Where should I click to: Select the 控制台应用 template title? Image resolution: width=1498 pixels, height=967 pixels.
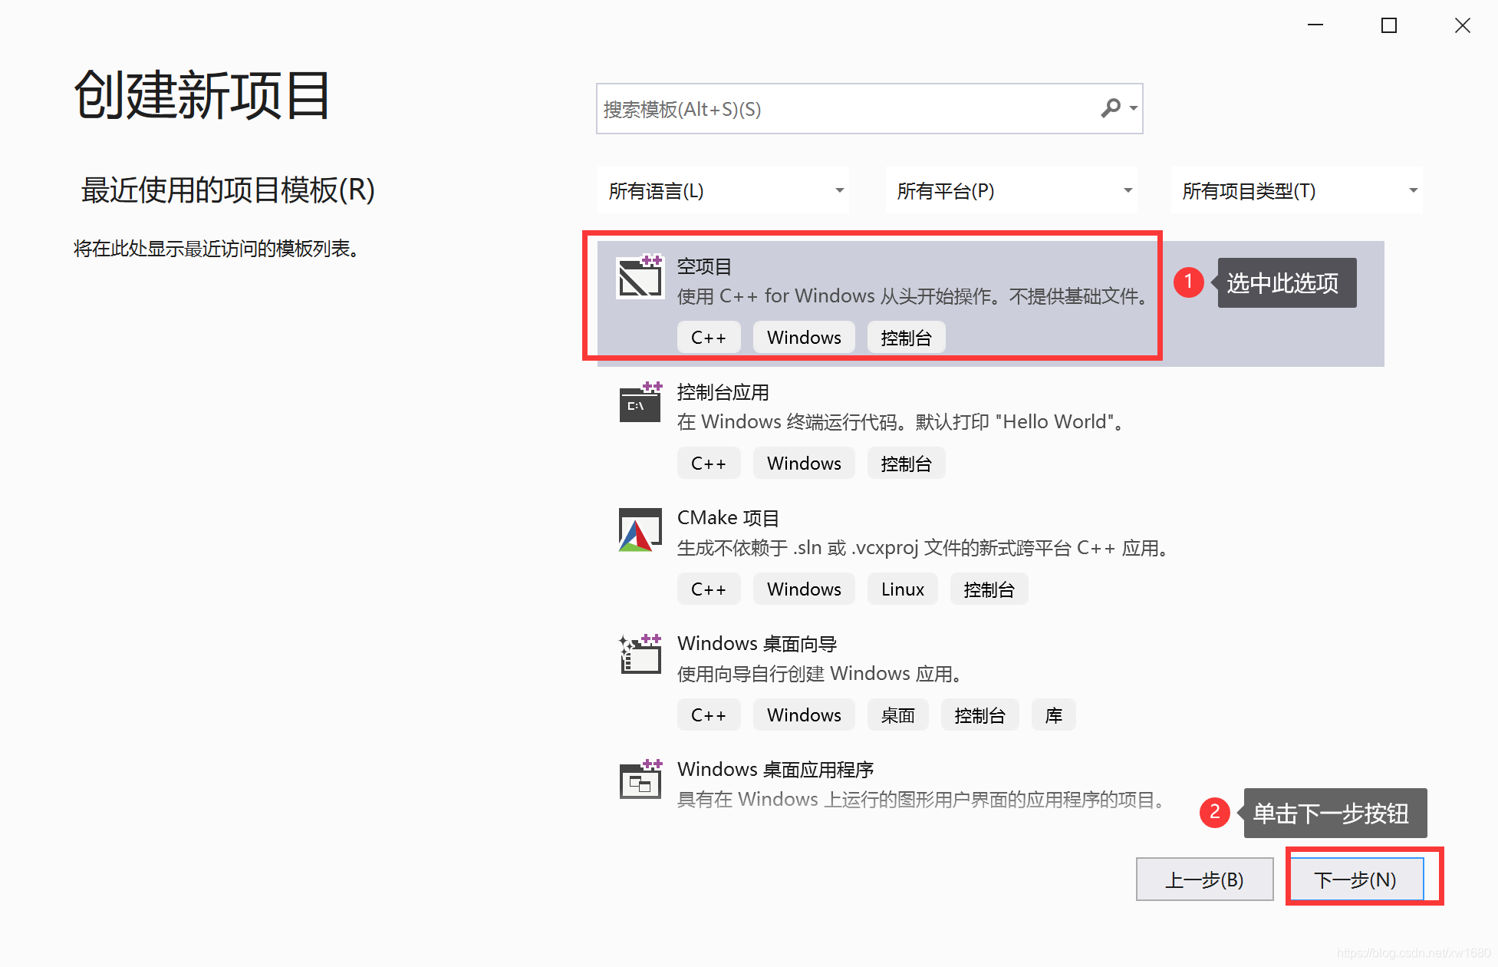tap(723, 393)
